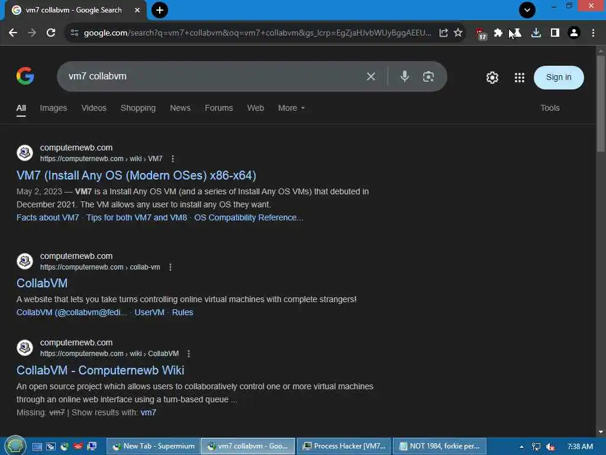Open the muted volume tray icon

[550, 447]
